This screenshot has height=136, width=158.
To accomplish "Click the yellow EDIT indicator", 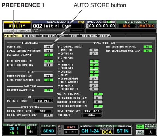I will [81, 22].
